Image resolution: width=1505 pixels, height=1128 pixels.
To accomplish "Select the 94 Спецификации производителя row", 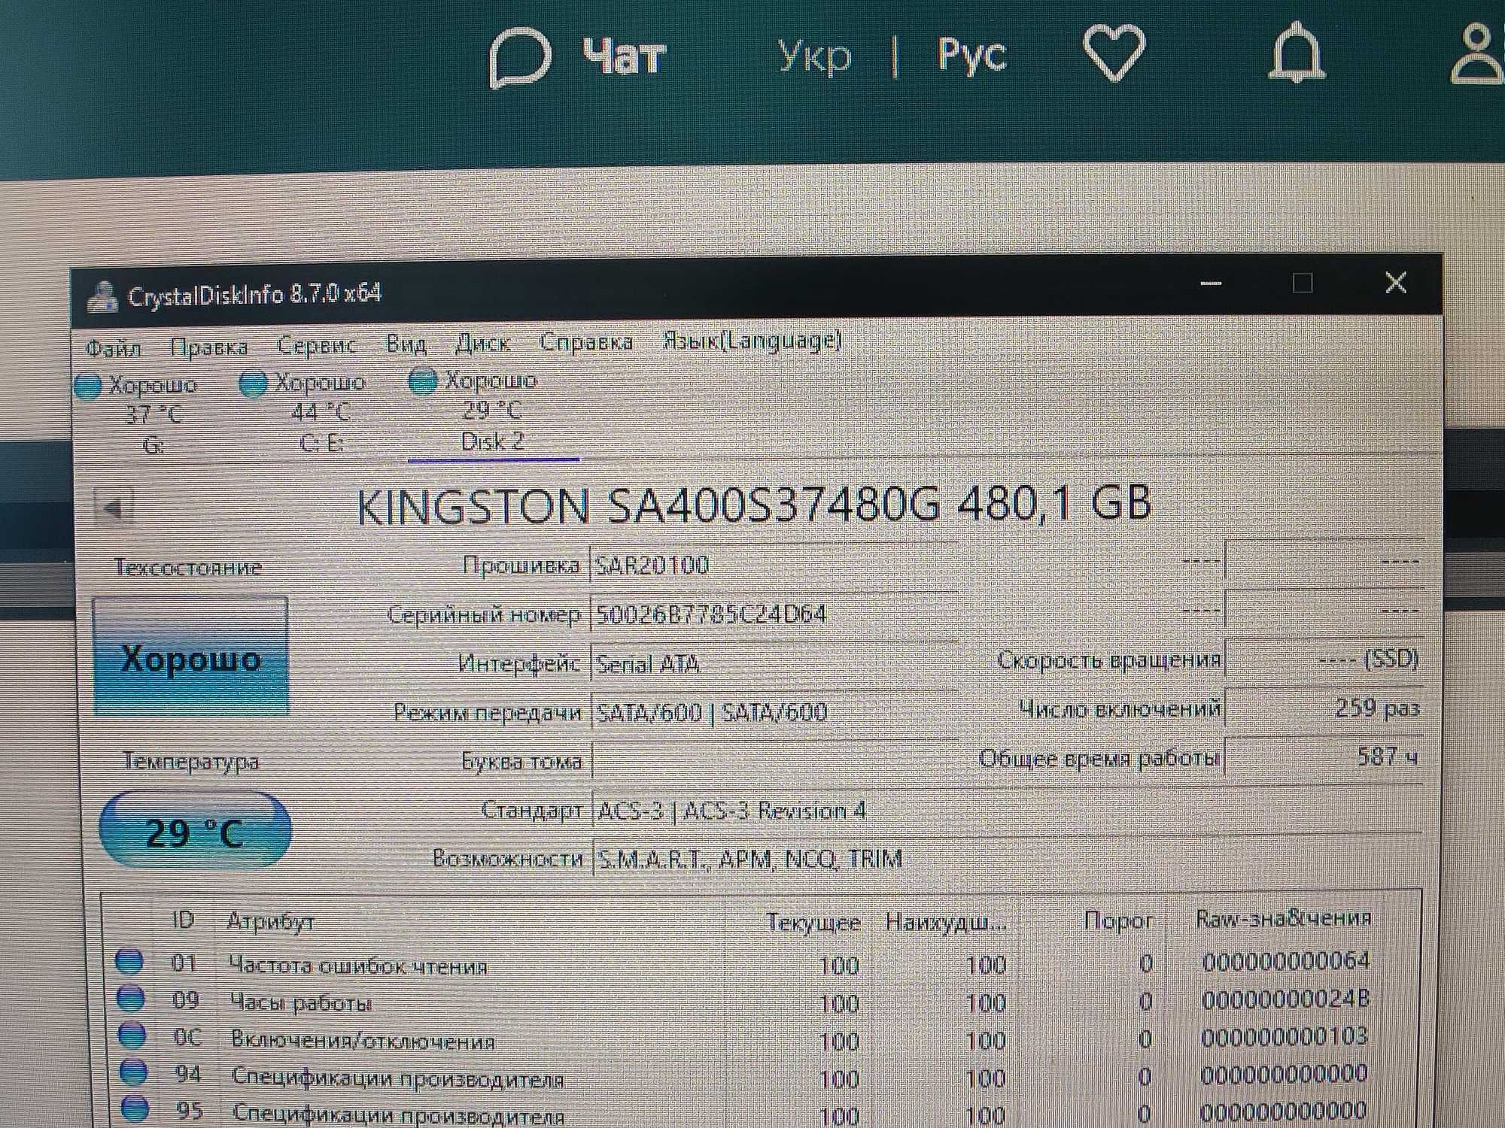I will tap(745, 1075).
